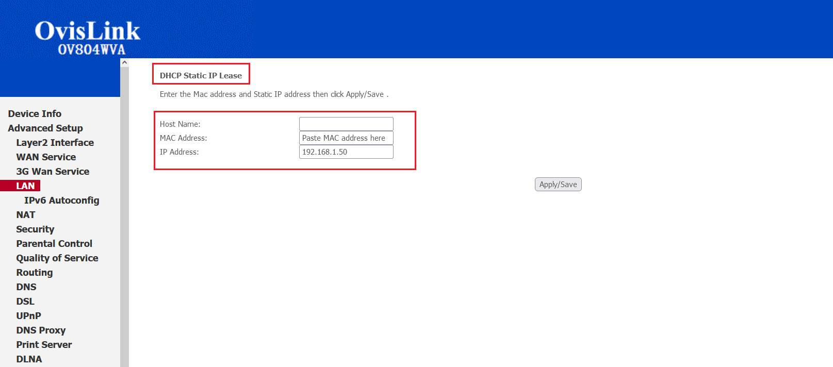This screenshot has width=833, height=367.
Task: Click the instruction text about Apply/Save
Action: click(274, 94)
